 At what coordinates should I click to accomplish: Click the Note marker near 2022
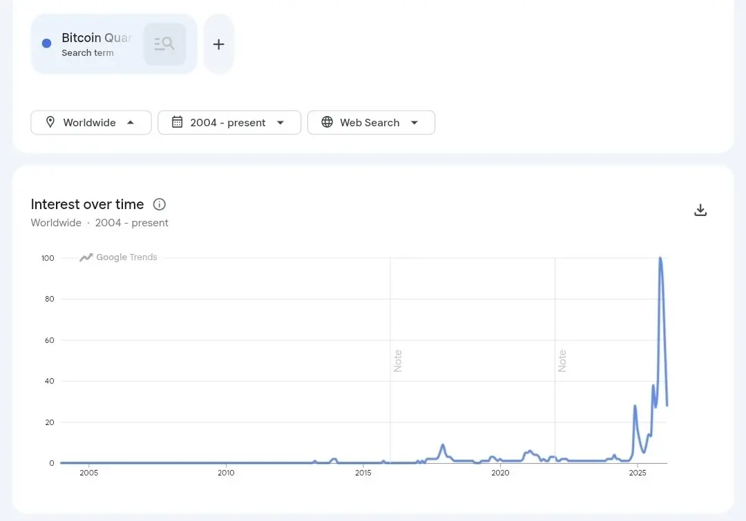coord(562,361)
